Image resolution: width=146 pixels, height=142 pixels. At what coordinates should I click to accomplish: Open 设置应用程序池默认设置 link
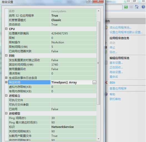pyautogui.click(x=126, y=32)
